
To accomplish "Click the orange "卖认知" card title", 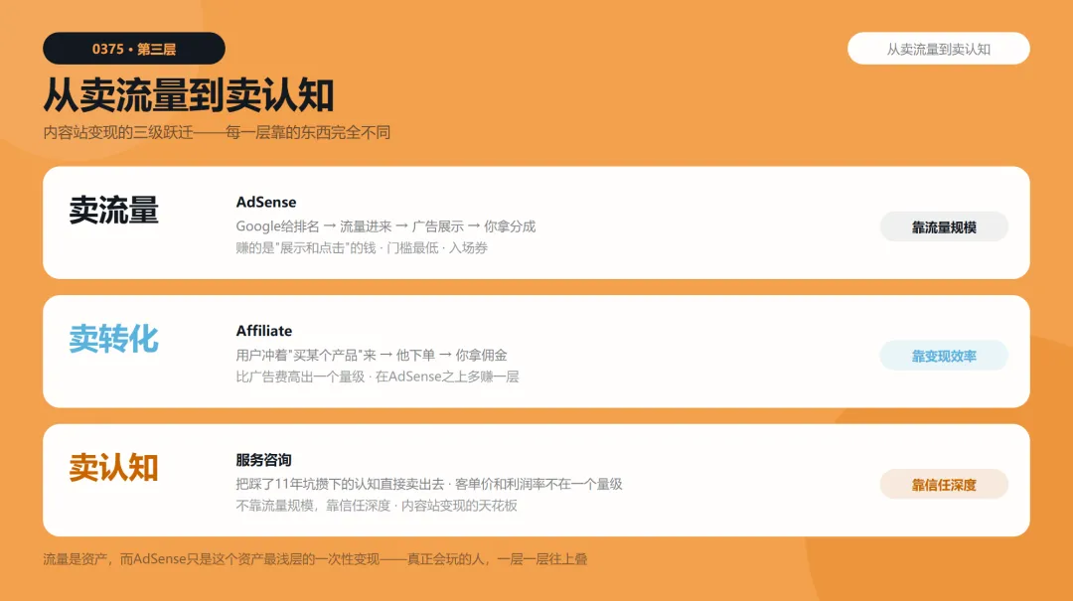I will coord(113,467).
